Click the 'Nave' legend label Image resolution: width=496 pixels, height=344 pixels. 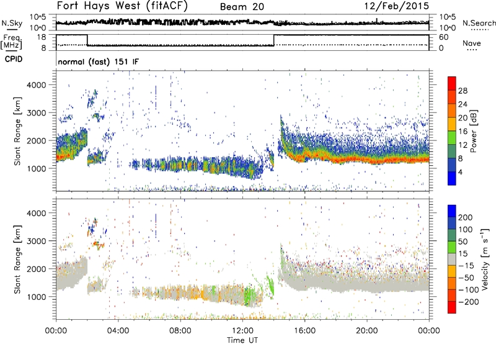[x=471, y=43]
